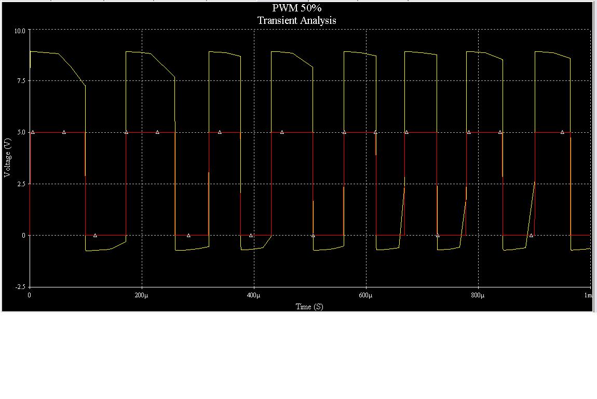
Task: Select the "Transient Analysis" subtitle
Action: coord(296,20)
